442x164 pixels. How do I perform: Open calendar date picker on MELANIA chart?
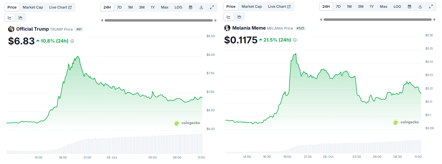click(409, 6)
